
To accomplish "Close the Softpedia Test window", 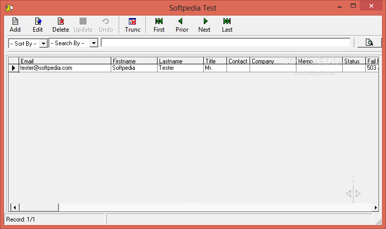I will (371, 6).
